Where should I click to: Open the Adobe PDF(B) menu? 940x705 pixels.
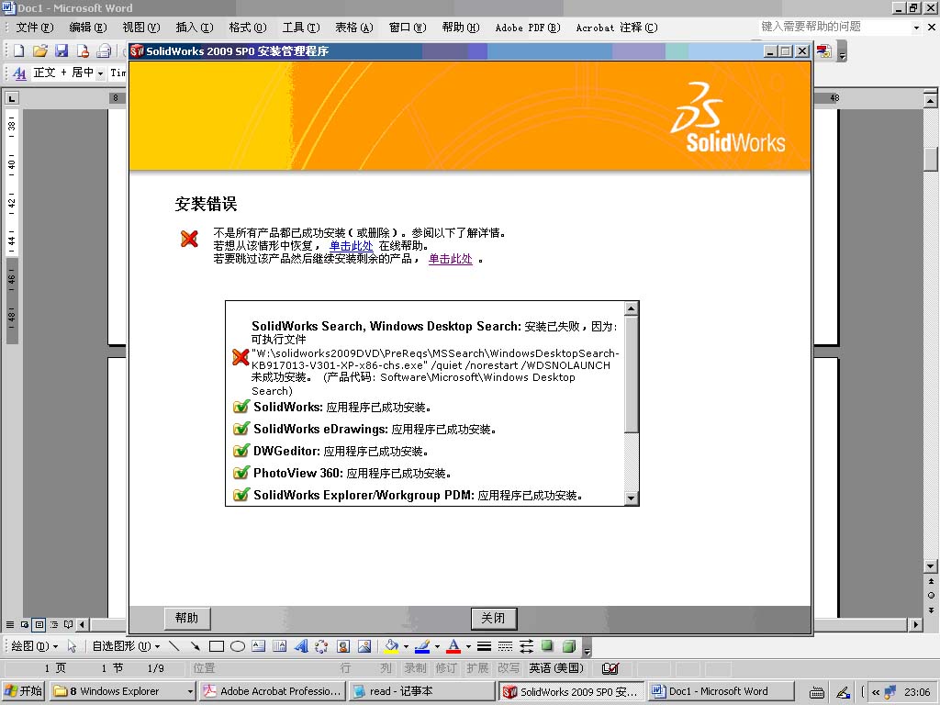click(x=528, y=28)
